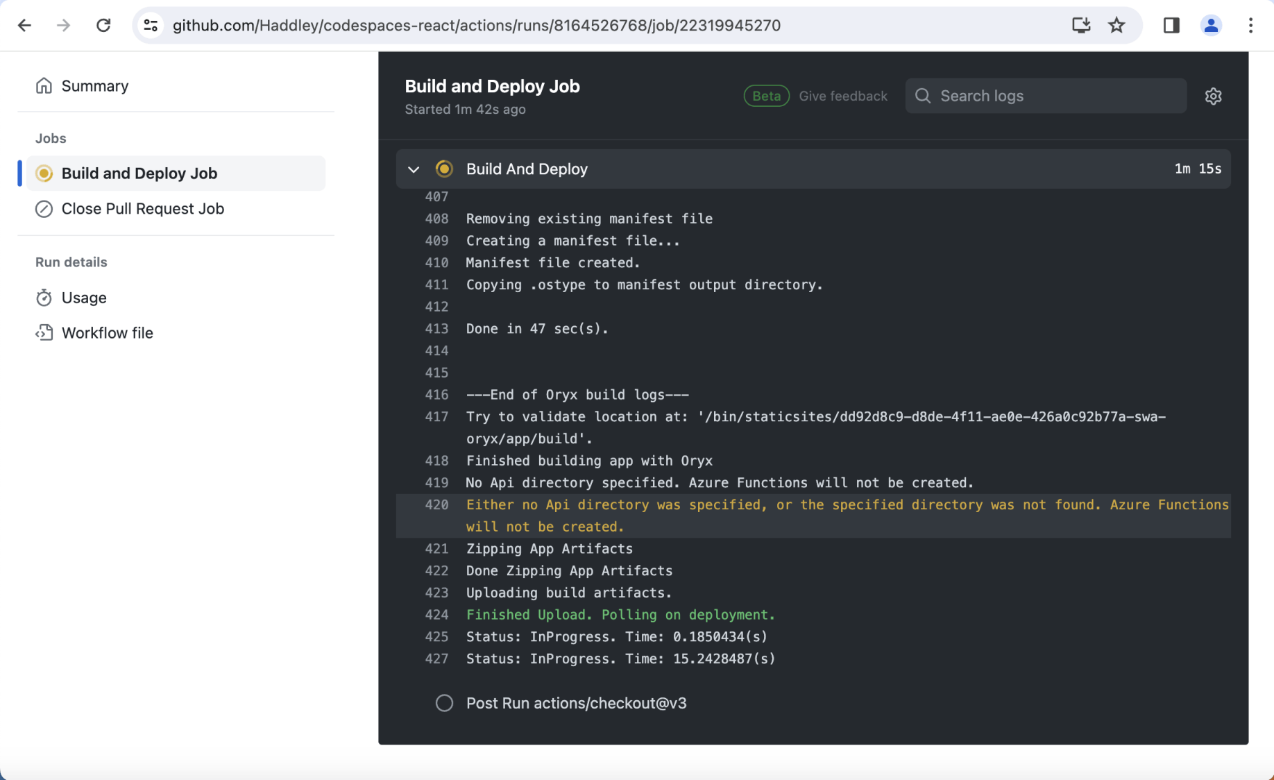
Task: Bookmark this page with the star icon
Action: [1116, 26]
